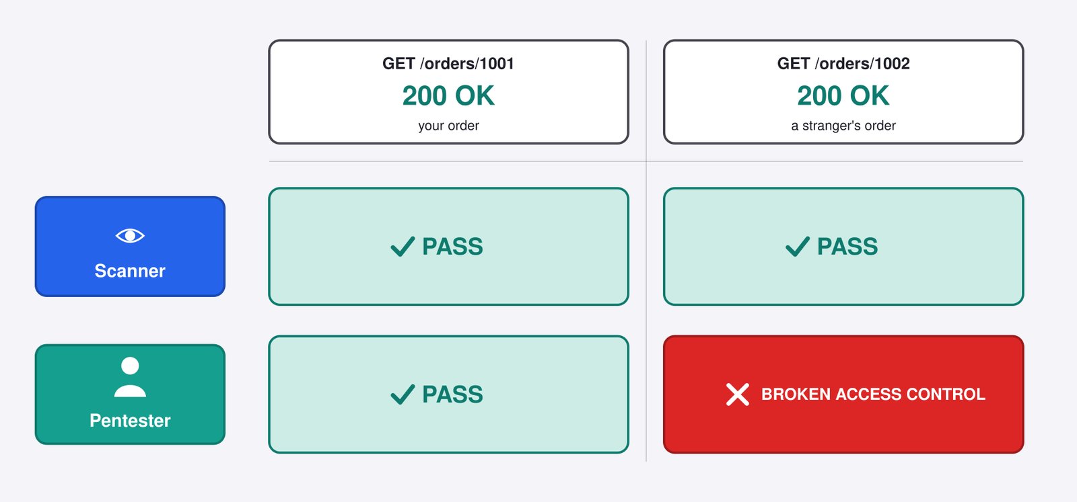Screen dimensions: 1077x502
Task: Click checkmark in Pentester orders/1001 PASS cell
Action: tap(403, 394)
